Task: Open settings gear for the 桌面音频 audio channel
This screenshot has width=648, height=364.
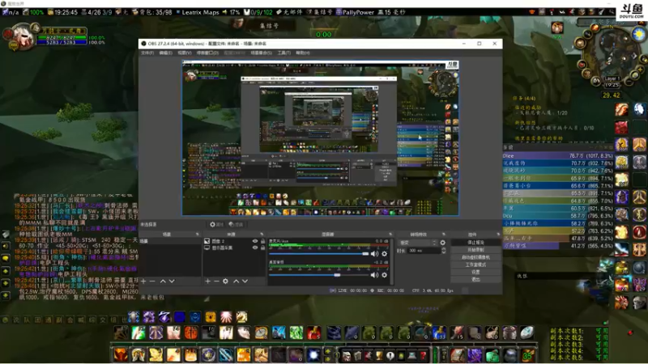Action: [384, 275]
